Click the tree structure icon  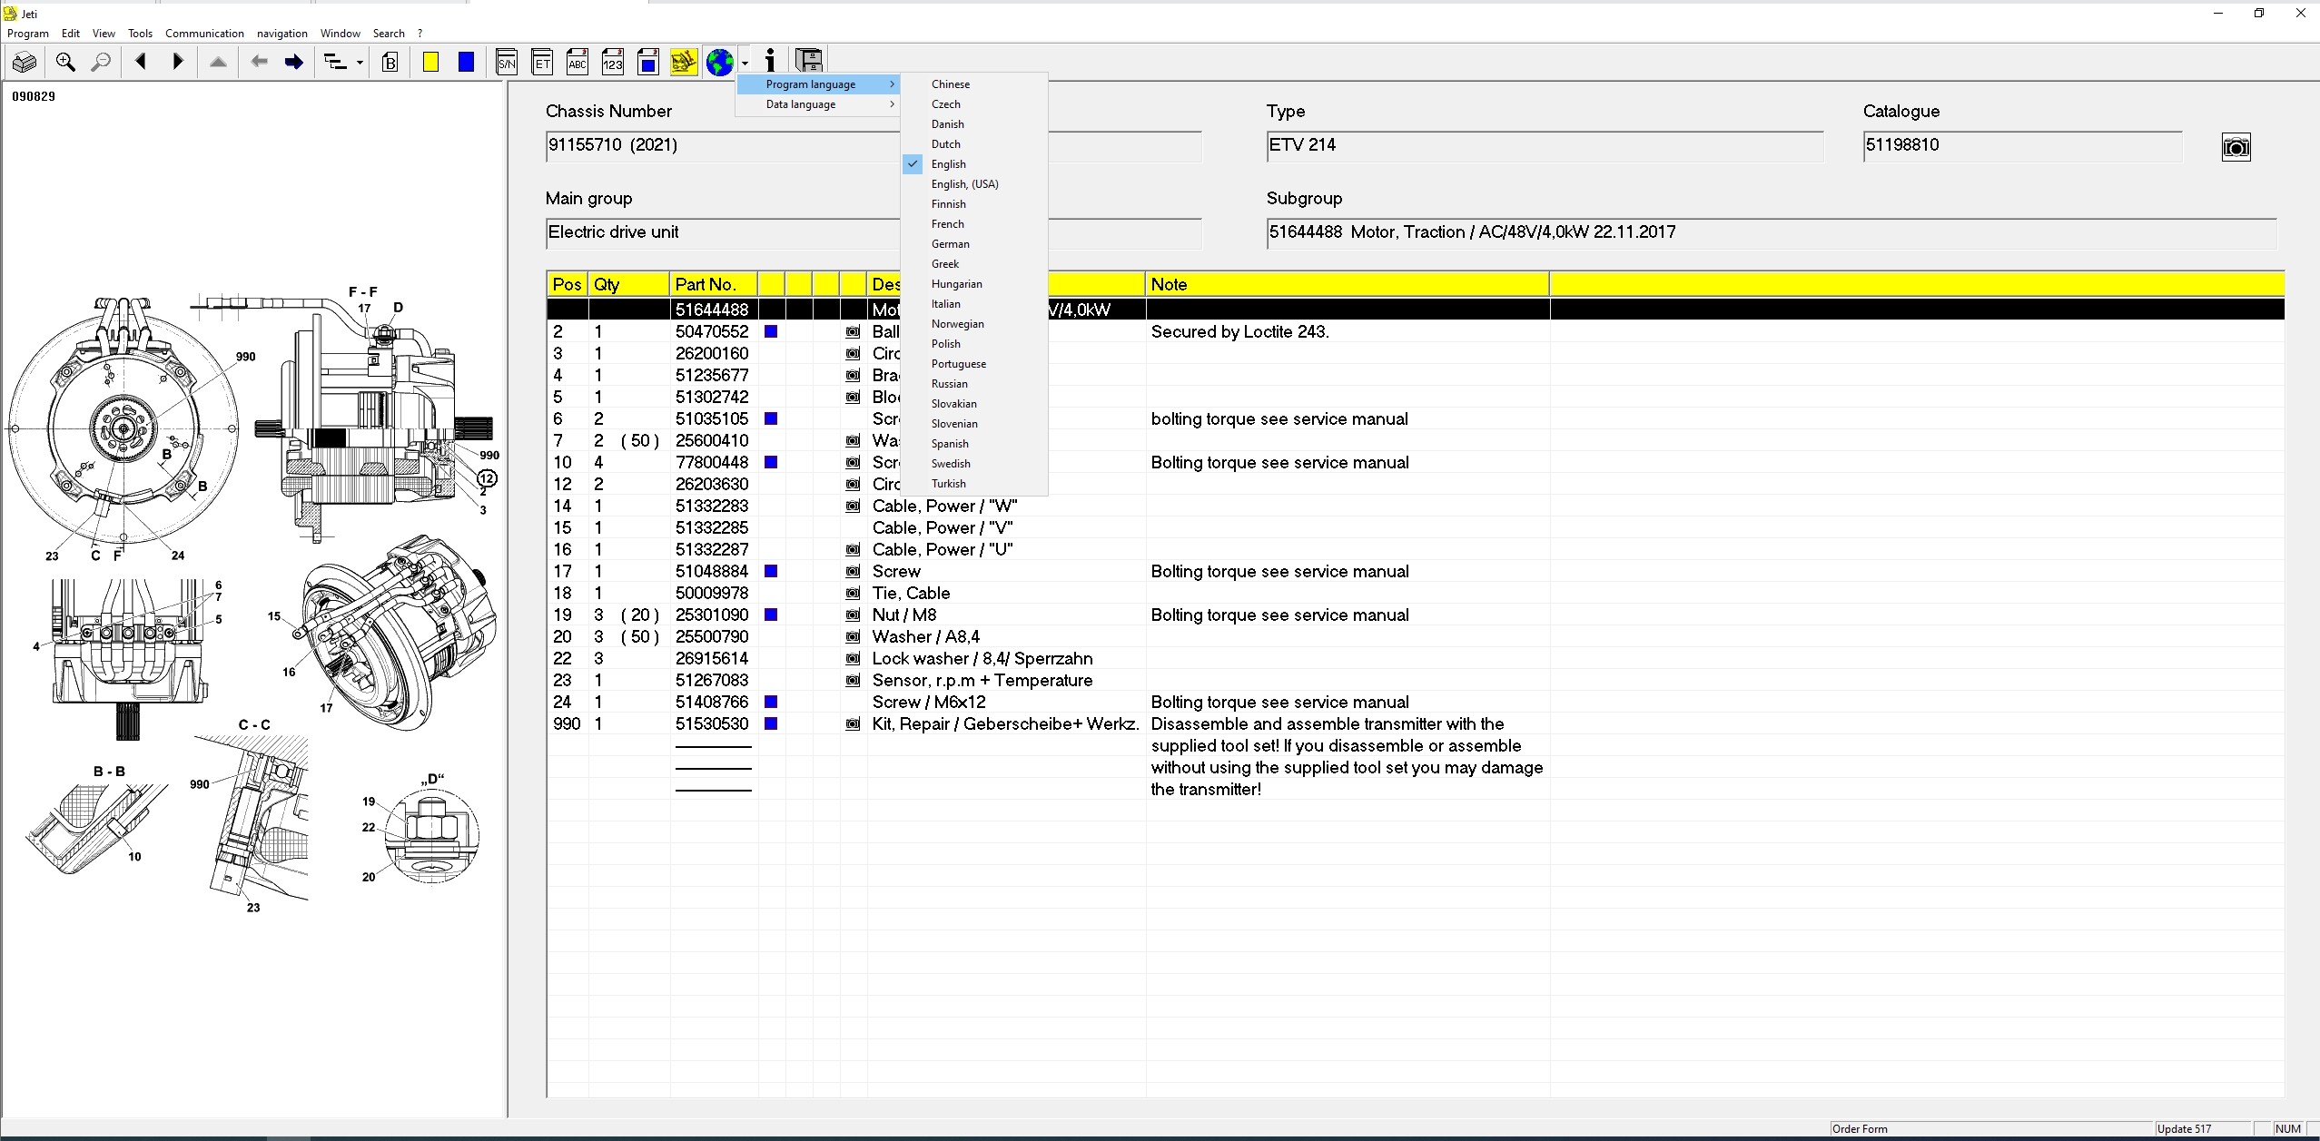(x=335, y=63)
